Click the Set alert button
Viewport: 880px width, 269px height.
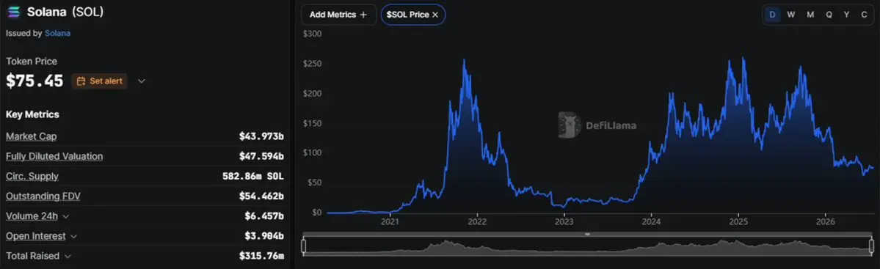pos(99,81)
